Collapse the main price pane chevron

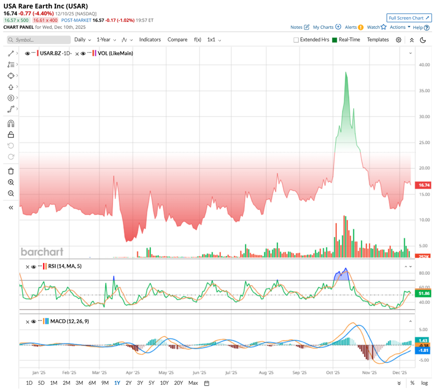(410, 53)
